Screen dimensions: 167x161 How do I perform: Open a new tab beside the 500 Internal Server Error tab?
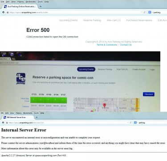pos(37,117)
